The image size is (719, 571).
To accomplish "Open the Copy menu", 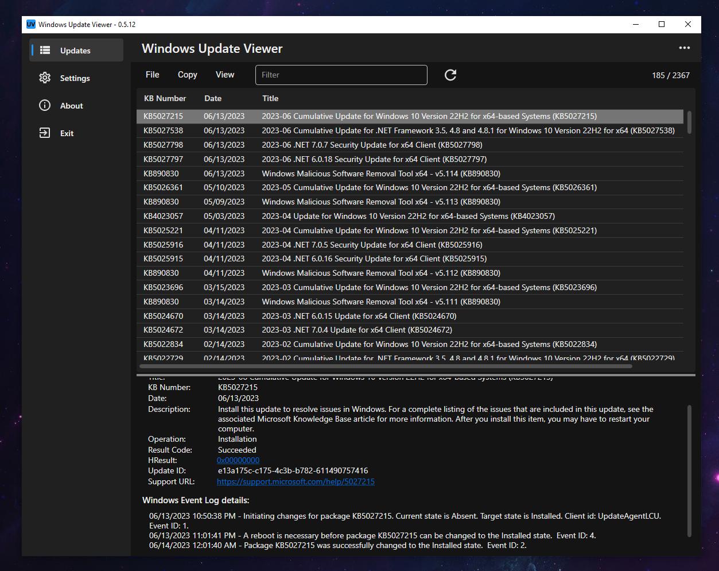I will pos(188,75).
